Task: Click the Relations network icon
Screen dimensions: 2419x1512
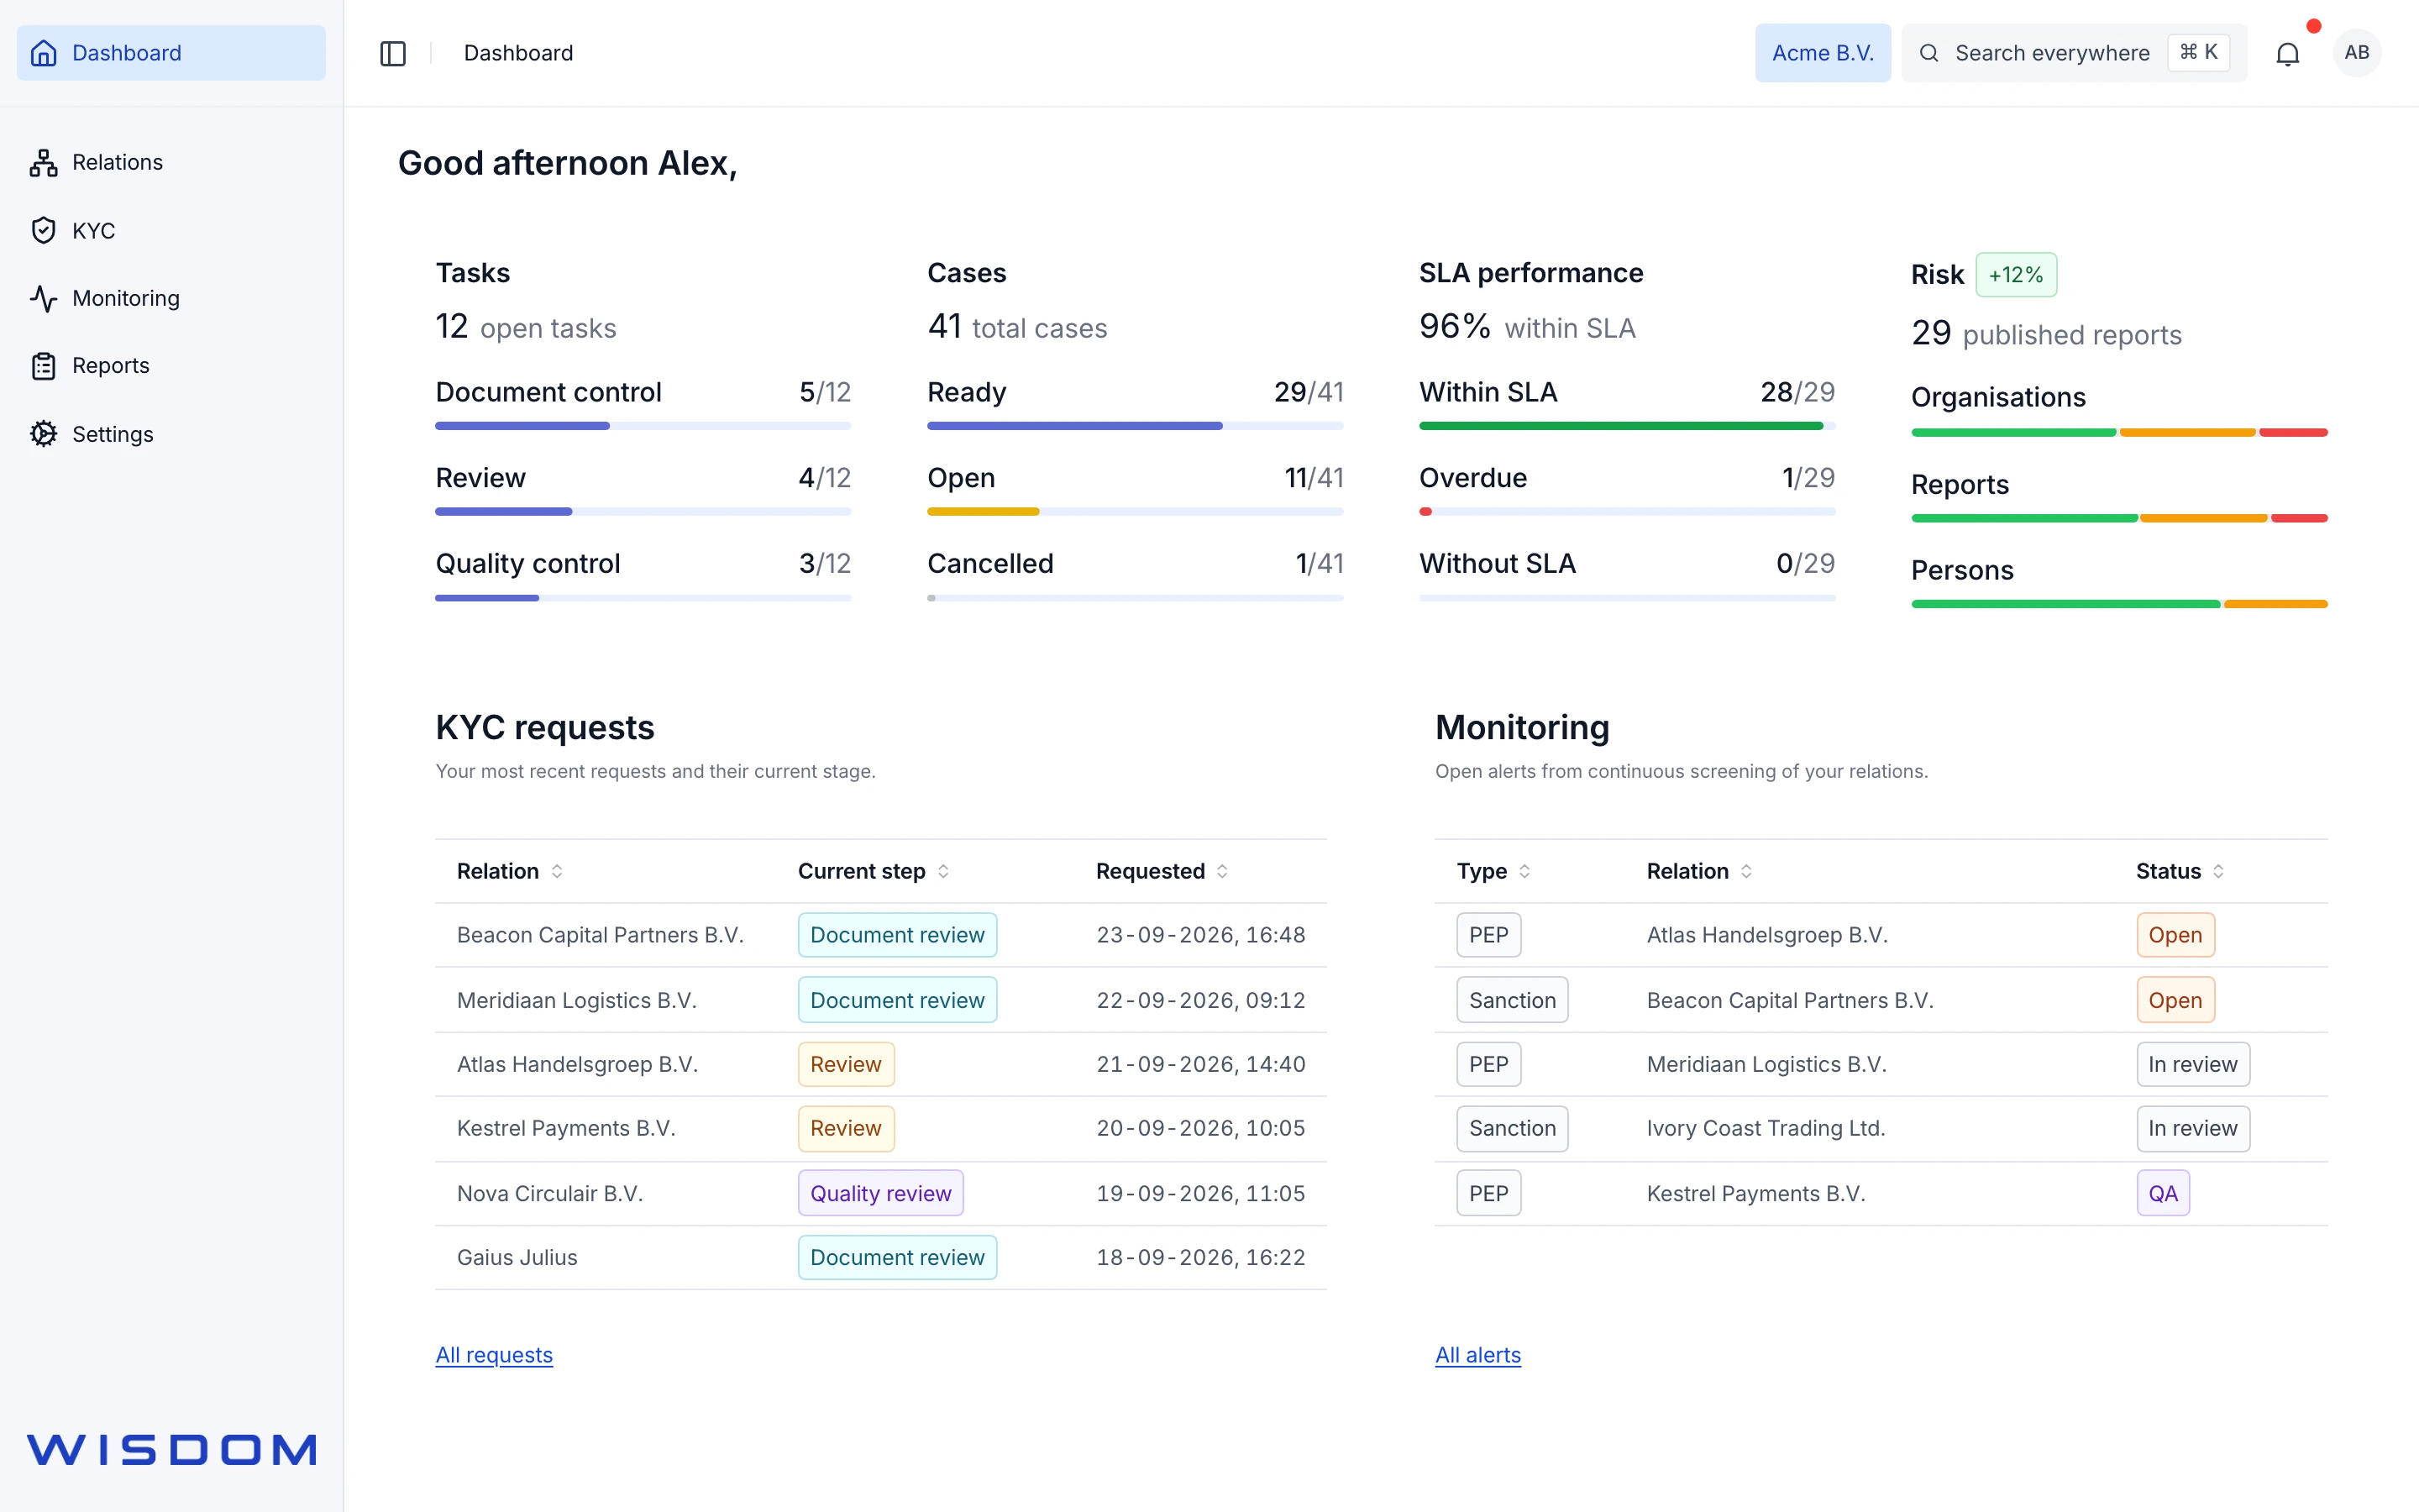Action: (44, 162)
